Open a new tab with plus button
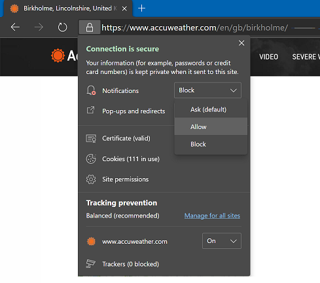The image size is (320, 283). click(x=142, y=9)
